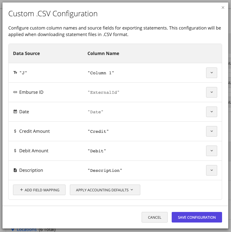Click the calendar icon for the Date row
Viewport: 231px width, 232px height.
15,112
